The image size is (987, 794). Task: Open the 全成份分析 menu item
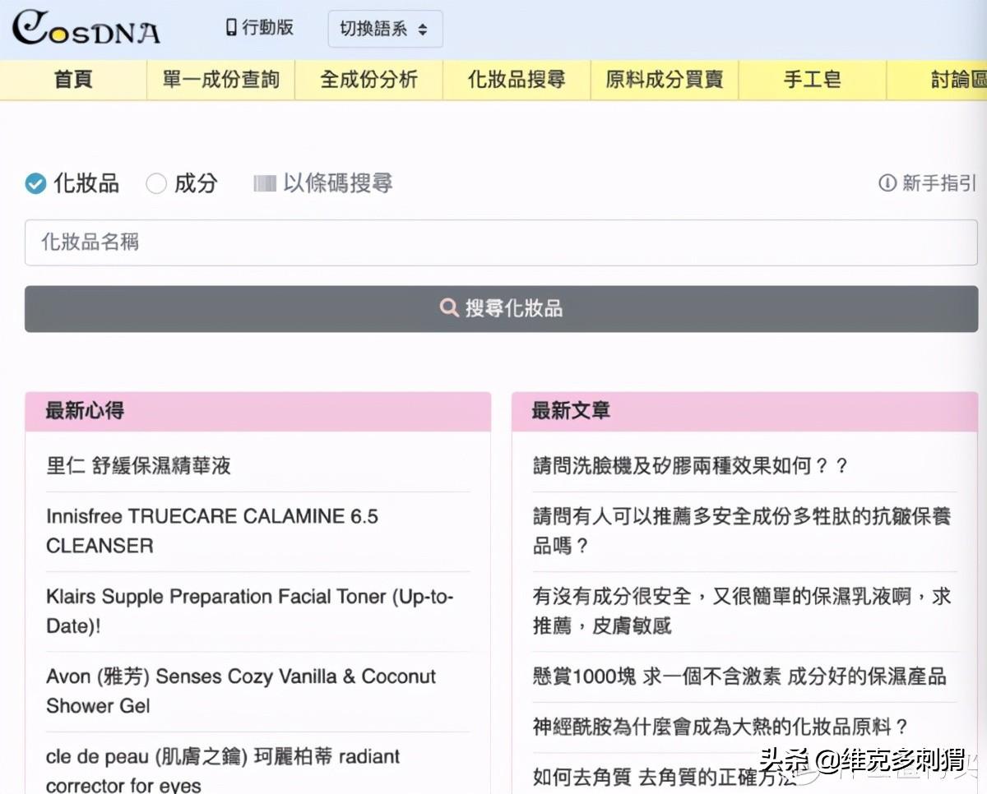pyautogui.click(x=368, y=80)
